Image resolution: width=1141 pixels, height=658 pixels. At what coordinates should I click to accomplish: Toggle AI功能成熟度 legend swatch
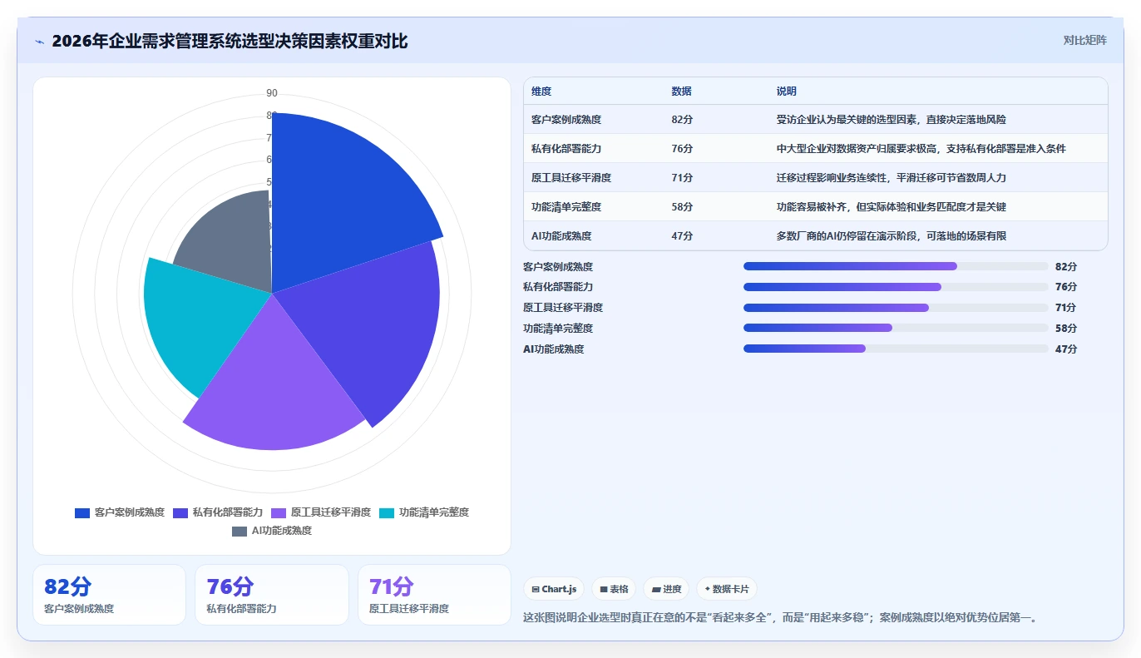(240, 531)
